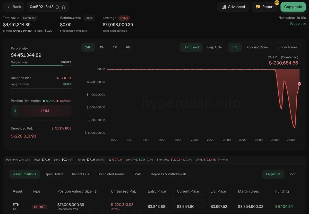Click the SHORT direction bias trend icon
This screenshot has width=309, height=214.
click(x=57, y=78)
